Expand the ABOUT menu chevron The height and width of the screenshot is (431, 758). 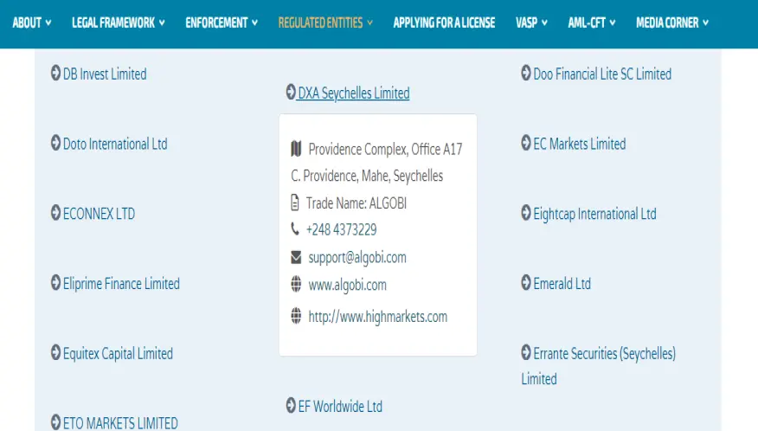coord(48,23)
